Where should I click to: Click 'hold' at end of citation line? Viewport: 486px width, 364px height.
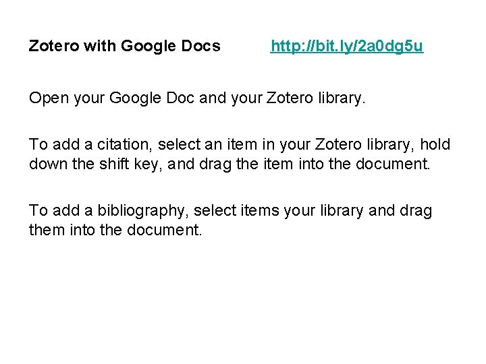tap(435, 145)
